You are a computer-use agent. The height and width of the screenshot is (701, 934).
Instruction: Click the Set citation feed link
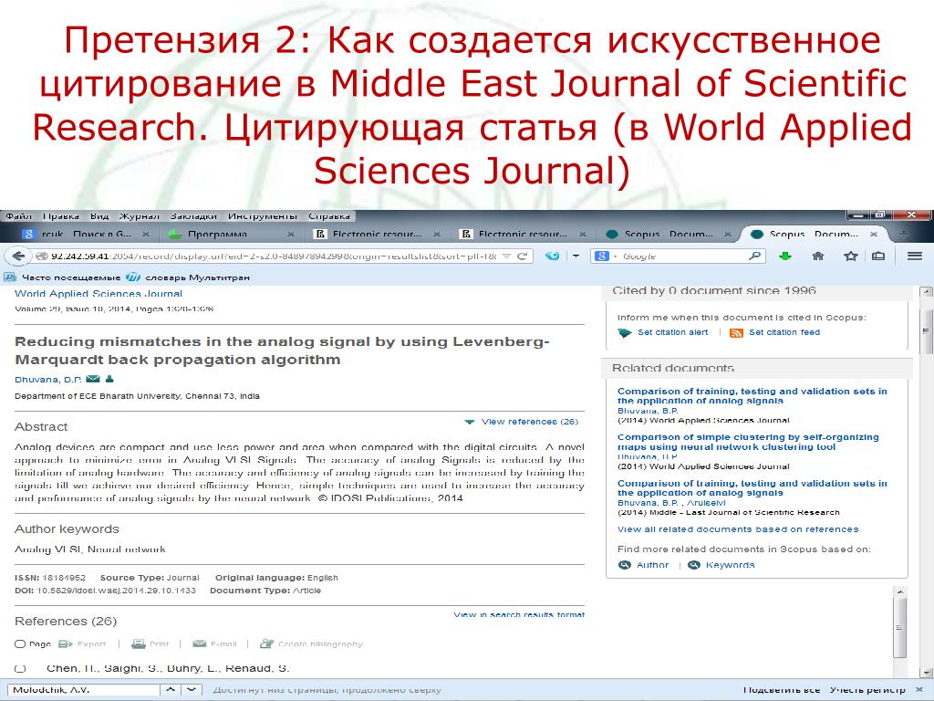(784, 332)
